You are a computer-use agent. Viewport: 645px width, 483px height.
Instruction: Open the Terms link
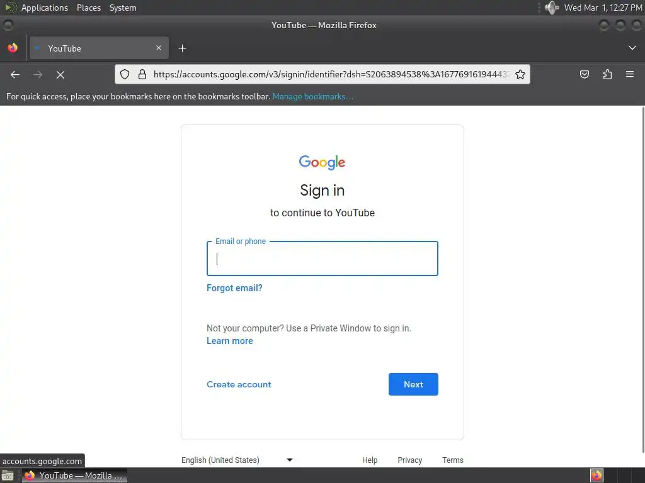[x=452, y=460]
